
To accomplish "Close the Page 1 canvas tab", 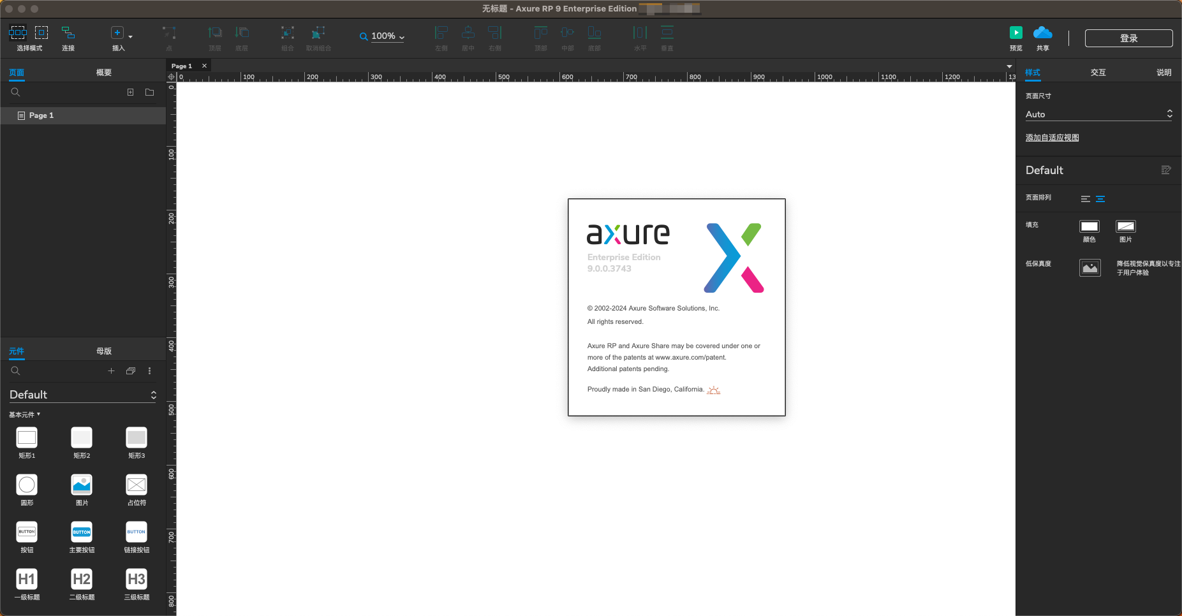I will (x=204, y=66).
